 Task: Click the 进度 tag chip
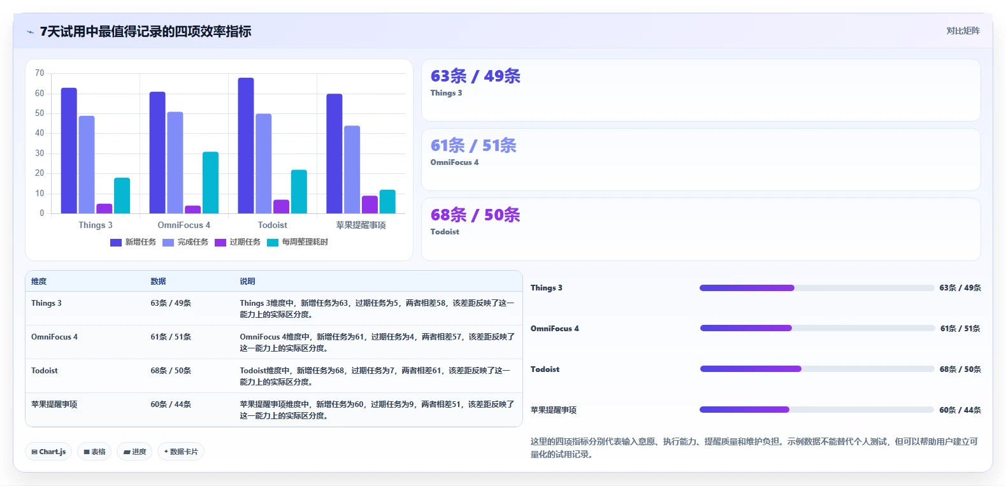click(x=134, y=452)
